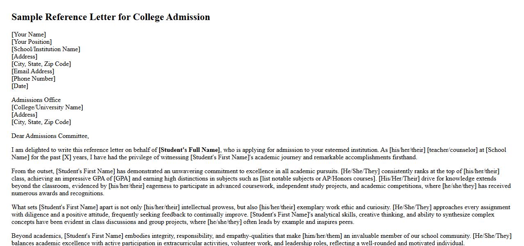Click the [School/Institution Name] placeholder

pos(46,49)
